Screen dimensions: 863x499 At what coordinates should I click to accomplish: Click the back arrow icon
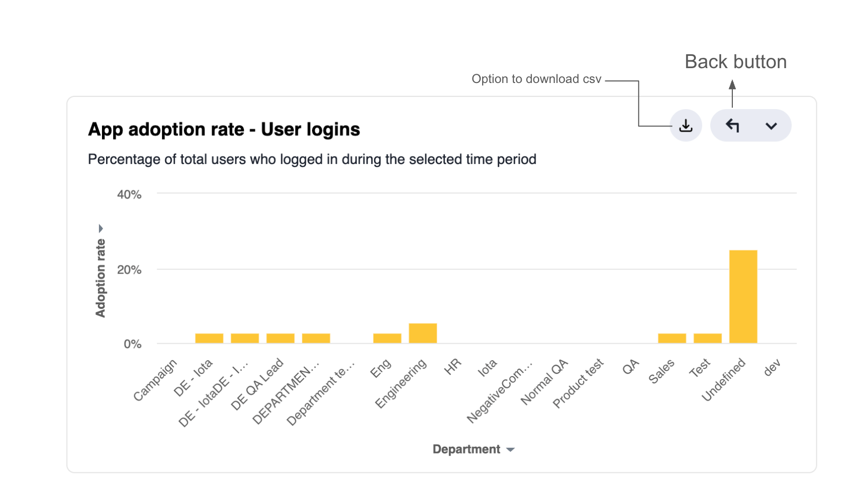(732, 125)
